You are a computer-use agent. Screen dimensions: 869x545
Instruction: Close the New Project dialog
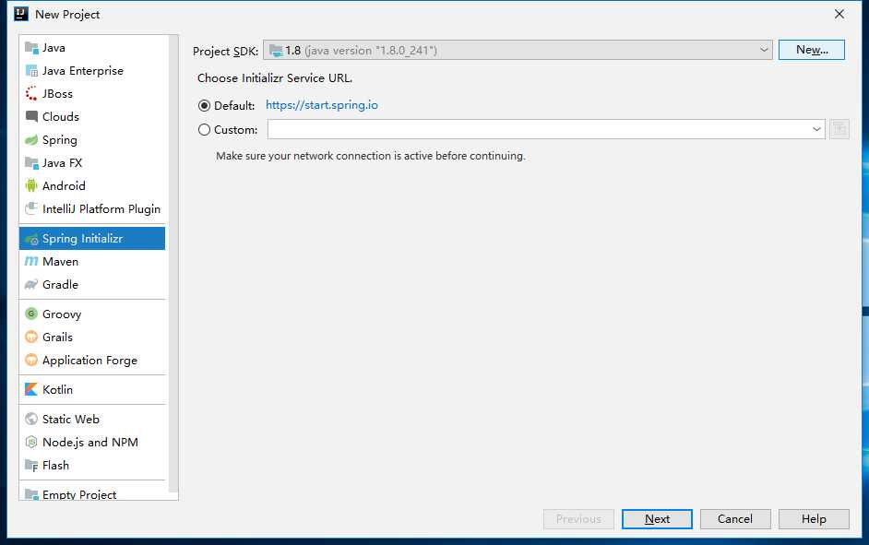[839, 15]
